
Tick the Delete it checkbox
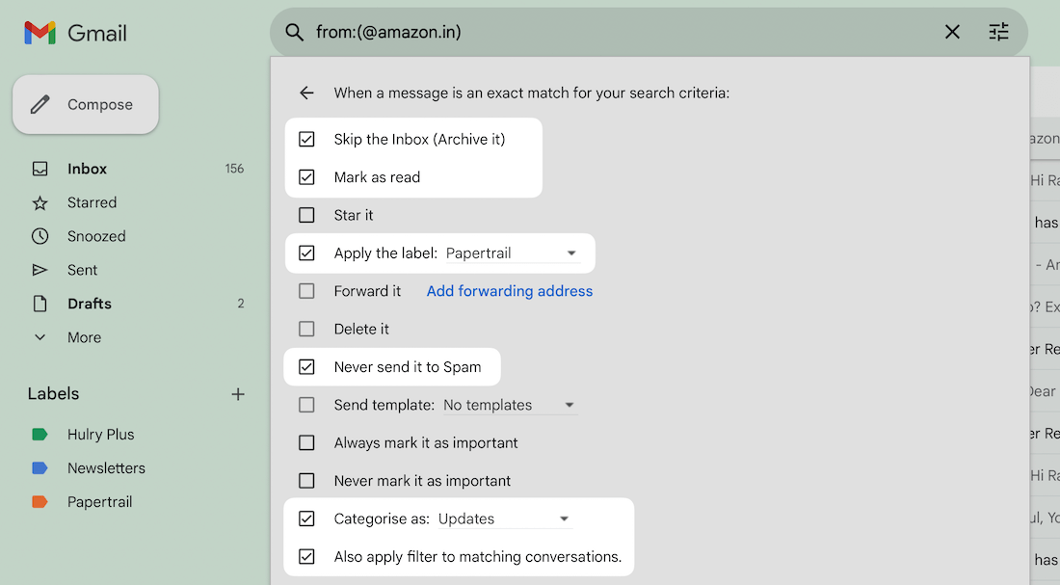point(306,330)
